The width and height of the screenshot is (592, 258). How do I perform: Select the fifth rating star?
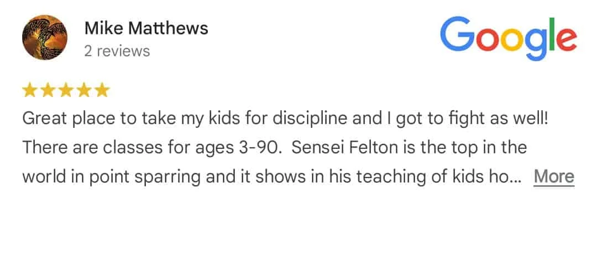point(102,90)
